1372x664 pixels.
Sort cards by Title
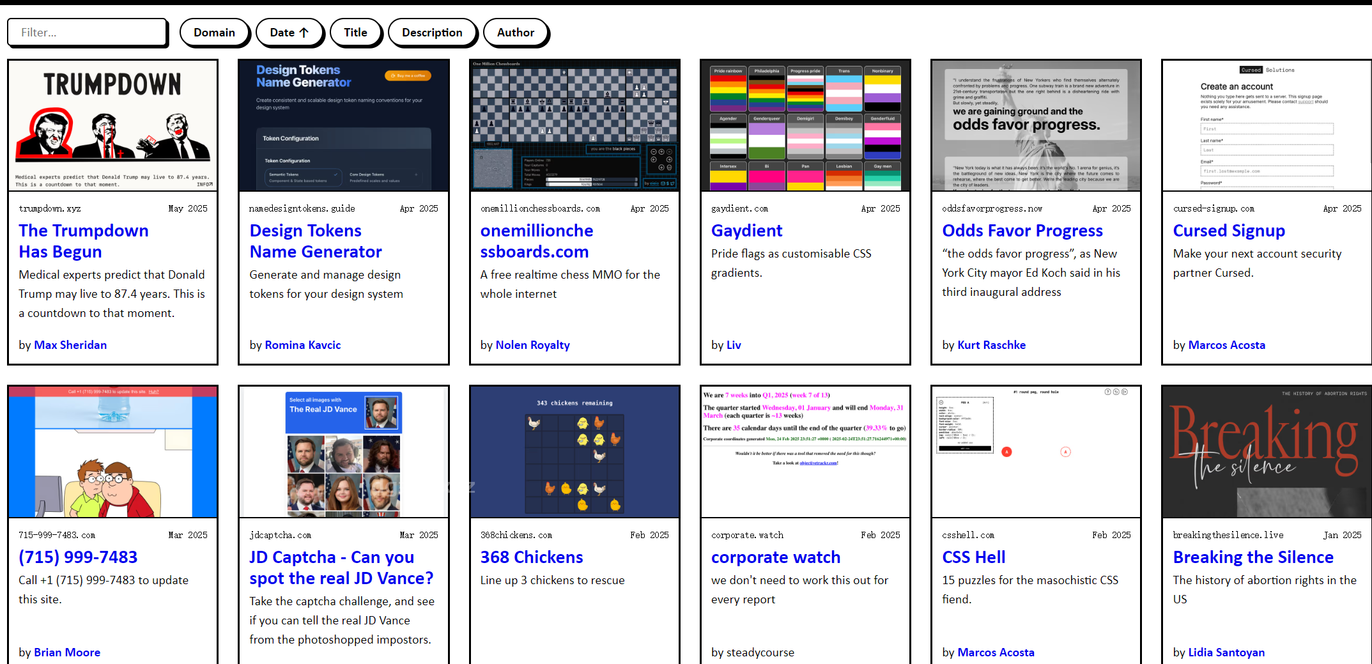tap(356, 33)
